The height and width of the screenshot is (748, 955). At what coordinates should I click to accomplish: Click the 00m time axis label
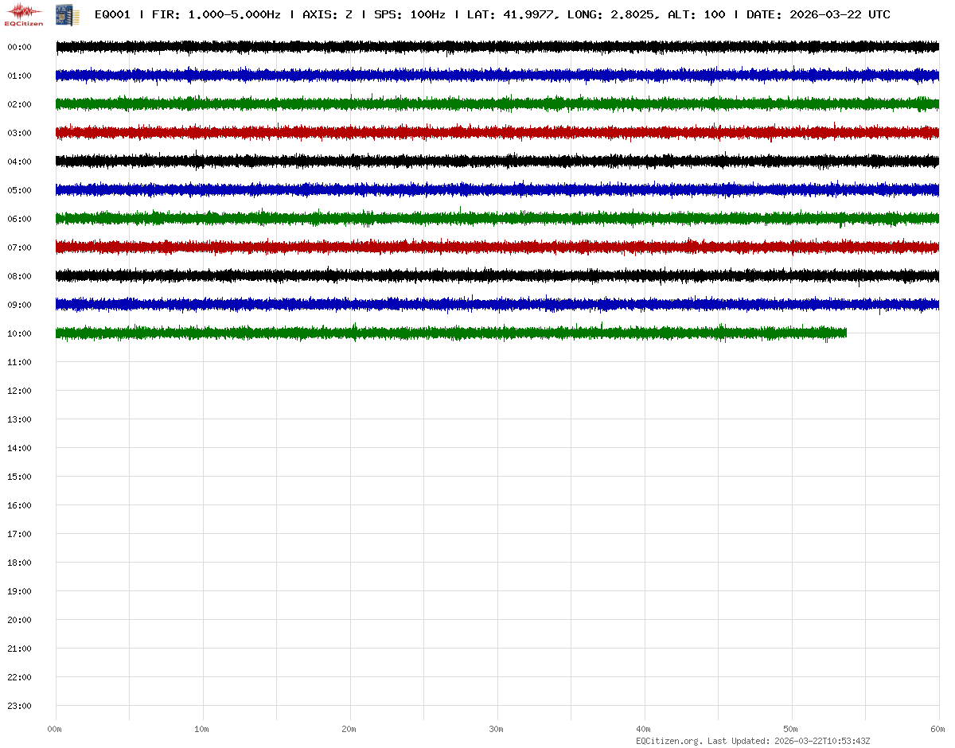(x=54, y=729)
